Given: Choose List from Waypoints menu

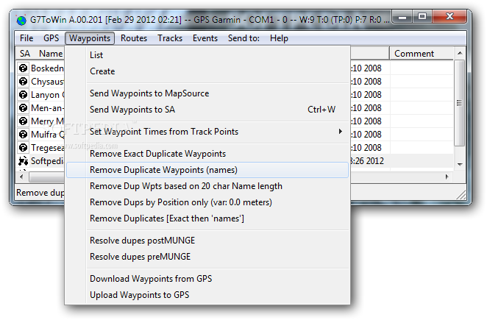Looking at the screenshot, I should pyautogui.click(x=207, y=55).
